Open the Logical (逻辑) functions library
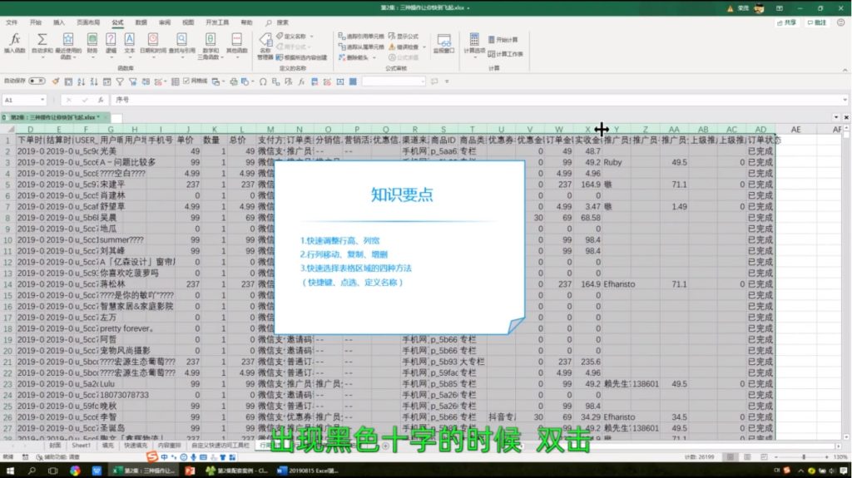 (x=111, y=43)
